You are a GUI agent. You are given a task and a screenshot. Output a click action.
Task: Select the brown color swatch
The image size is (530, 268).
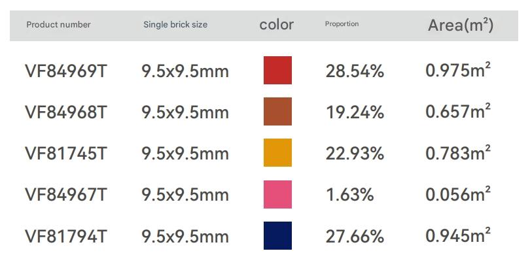click(x=277, y=112)
